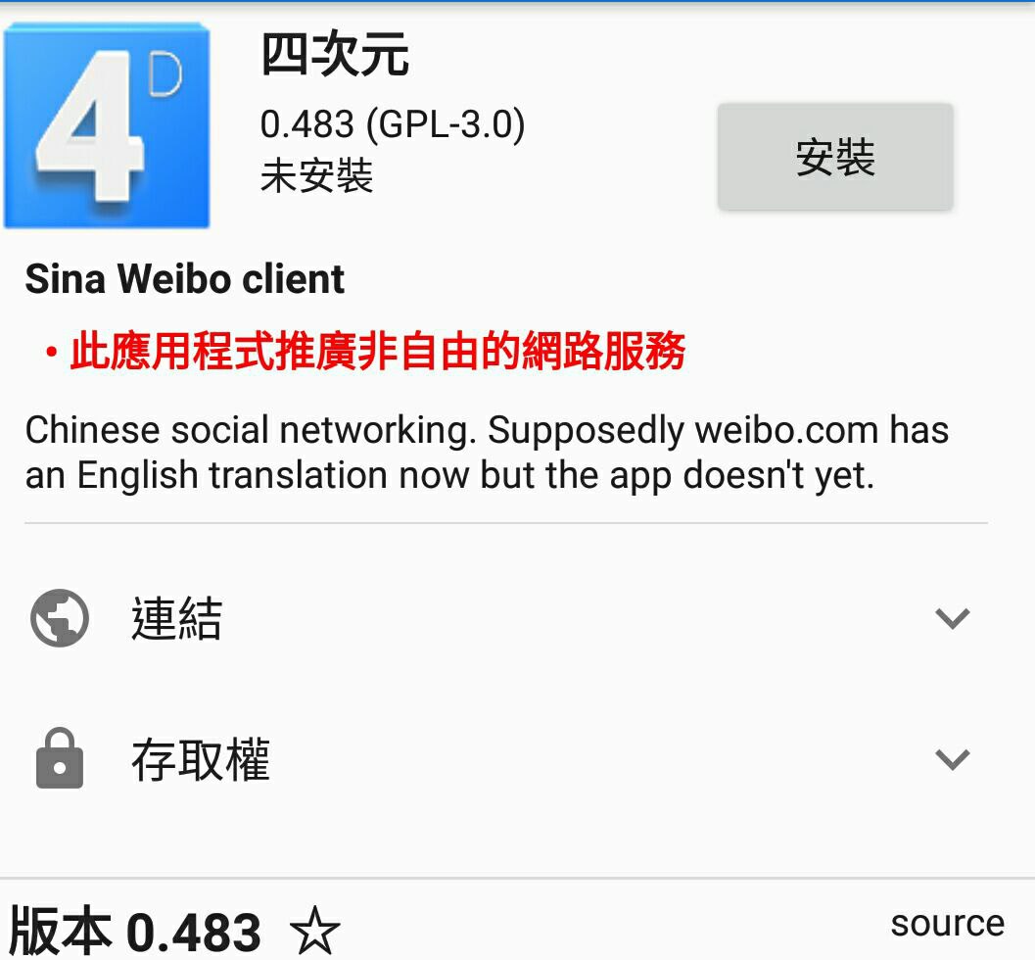
Task: Click the 0.483 (GPL-3.0) license text
Action: pyautogui.click(x=393, y=124)
